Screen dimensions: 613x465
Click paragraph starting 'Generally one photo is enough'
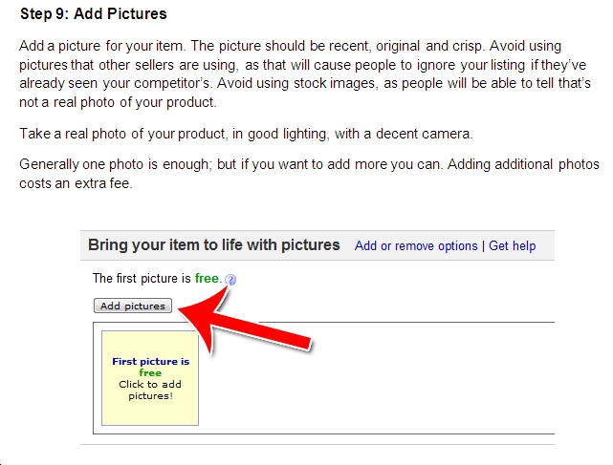(309, 174)
